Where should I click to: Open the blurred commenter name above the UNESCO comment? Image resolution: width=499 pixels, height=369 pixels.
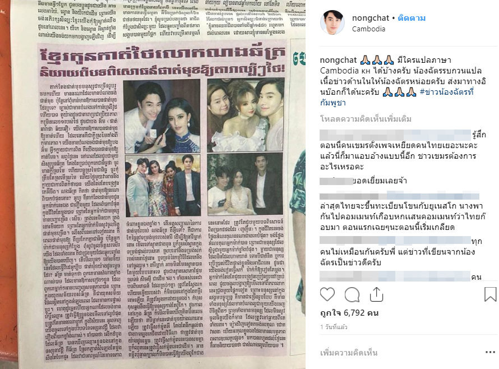tap(399, 195)
